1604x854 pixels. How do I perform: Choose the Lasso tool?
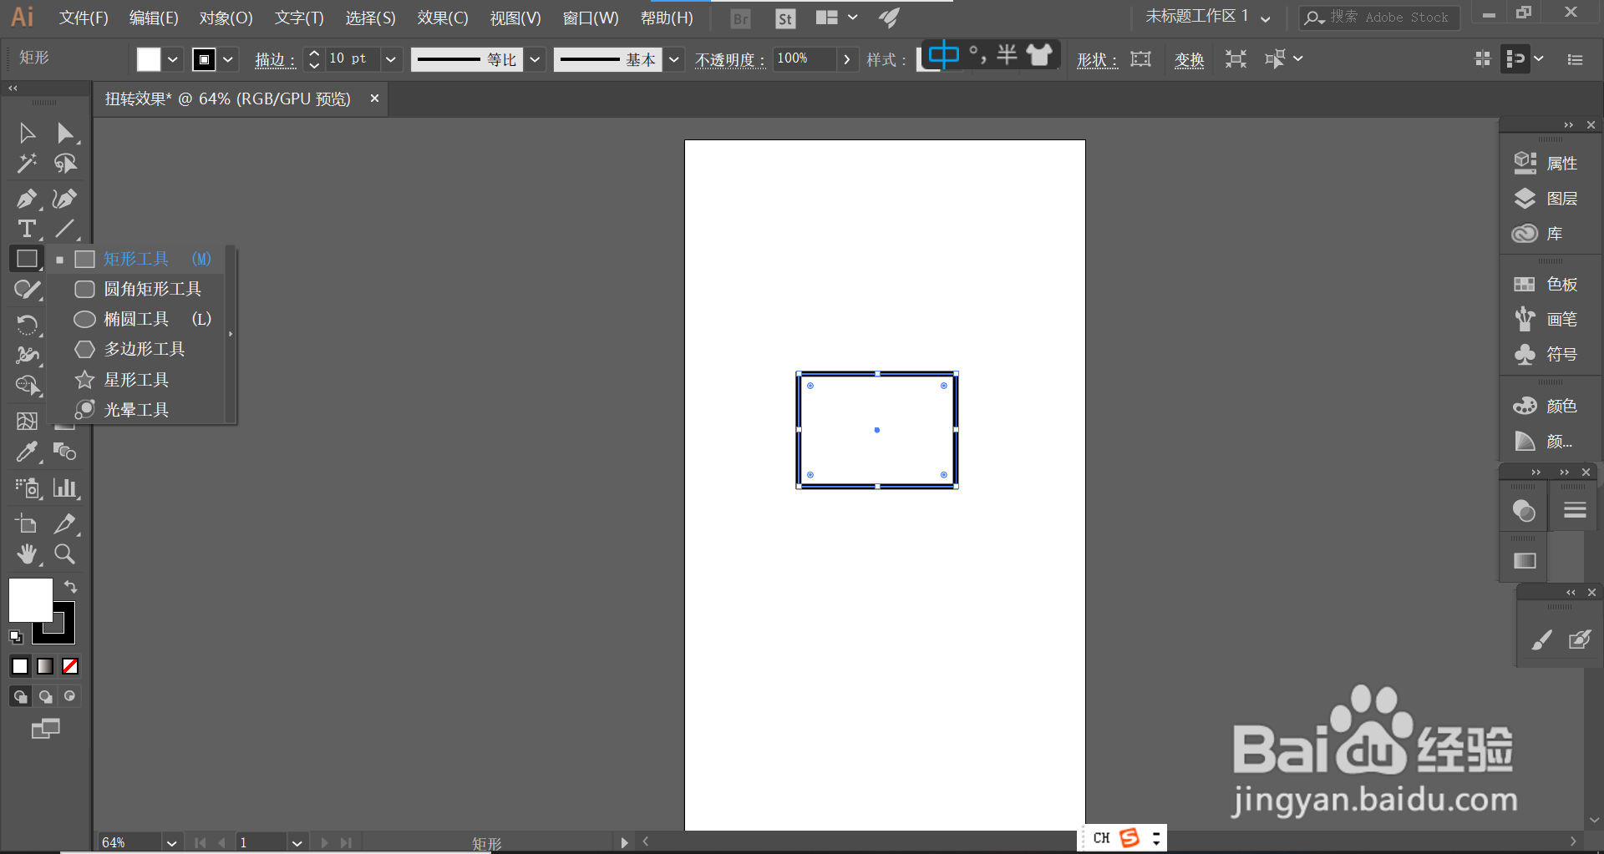(65, 163)
